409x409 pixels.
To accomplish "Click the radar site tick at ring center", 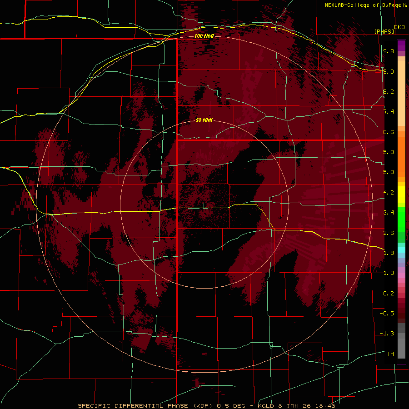I will (204, 205).
